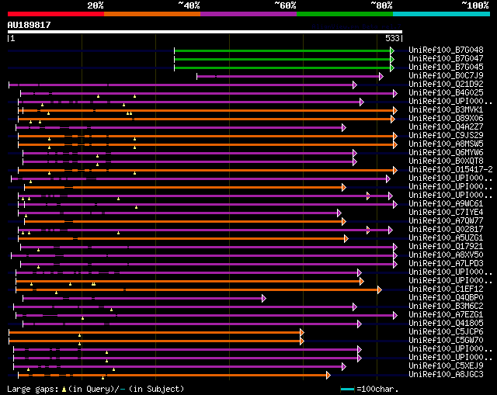The height and width of the screenshot is (395, 497).
Task: Choose the UniRef100_A8MSW5 entry
Action: (x=446, y=144)
